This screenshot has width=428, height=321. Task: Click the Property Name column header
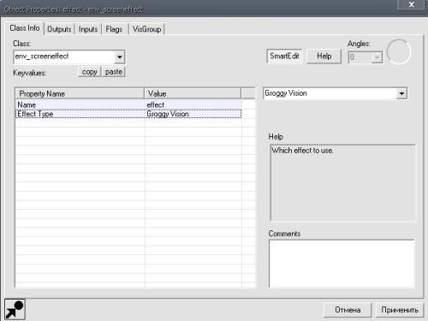point(80,93)
